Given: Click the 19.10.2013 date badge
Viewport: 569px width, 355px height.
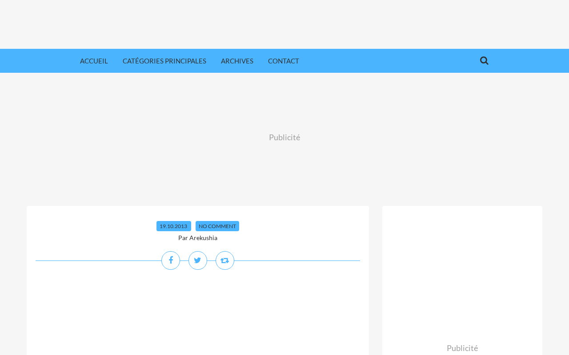Looking at the screenshot, I should tap(174, 226).
